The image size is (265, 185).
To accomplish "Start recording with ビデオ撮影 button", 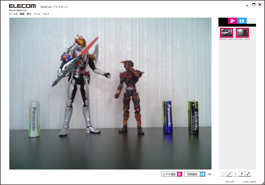I will point(171,174).
